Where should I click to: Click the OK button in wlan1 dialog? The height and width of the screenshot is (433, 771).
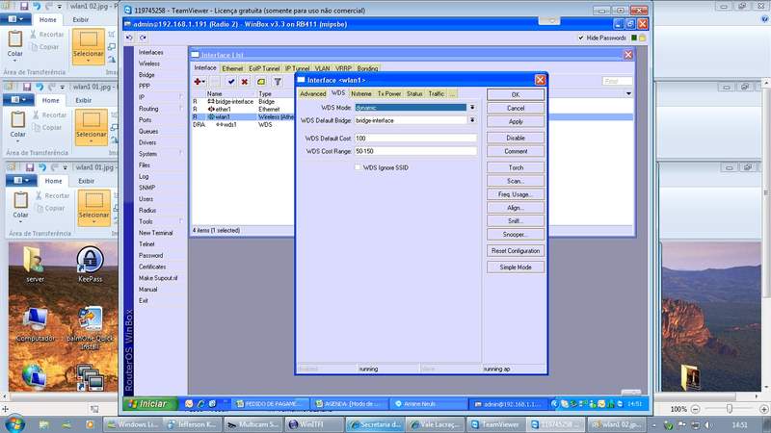(516, 94)
